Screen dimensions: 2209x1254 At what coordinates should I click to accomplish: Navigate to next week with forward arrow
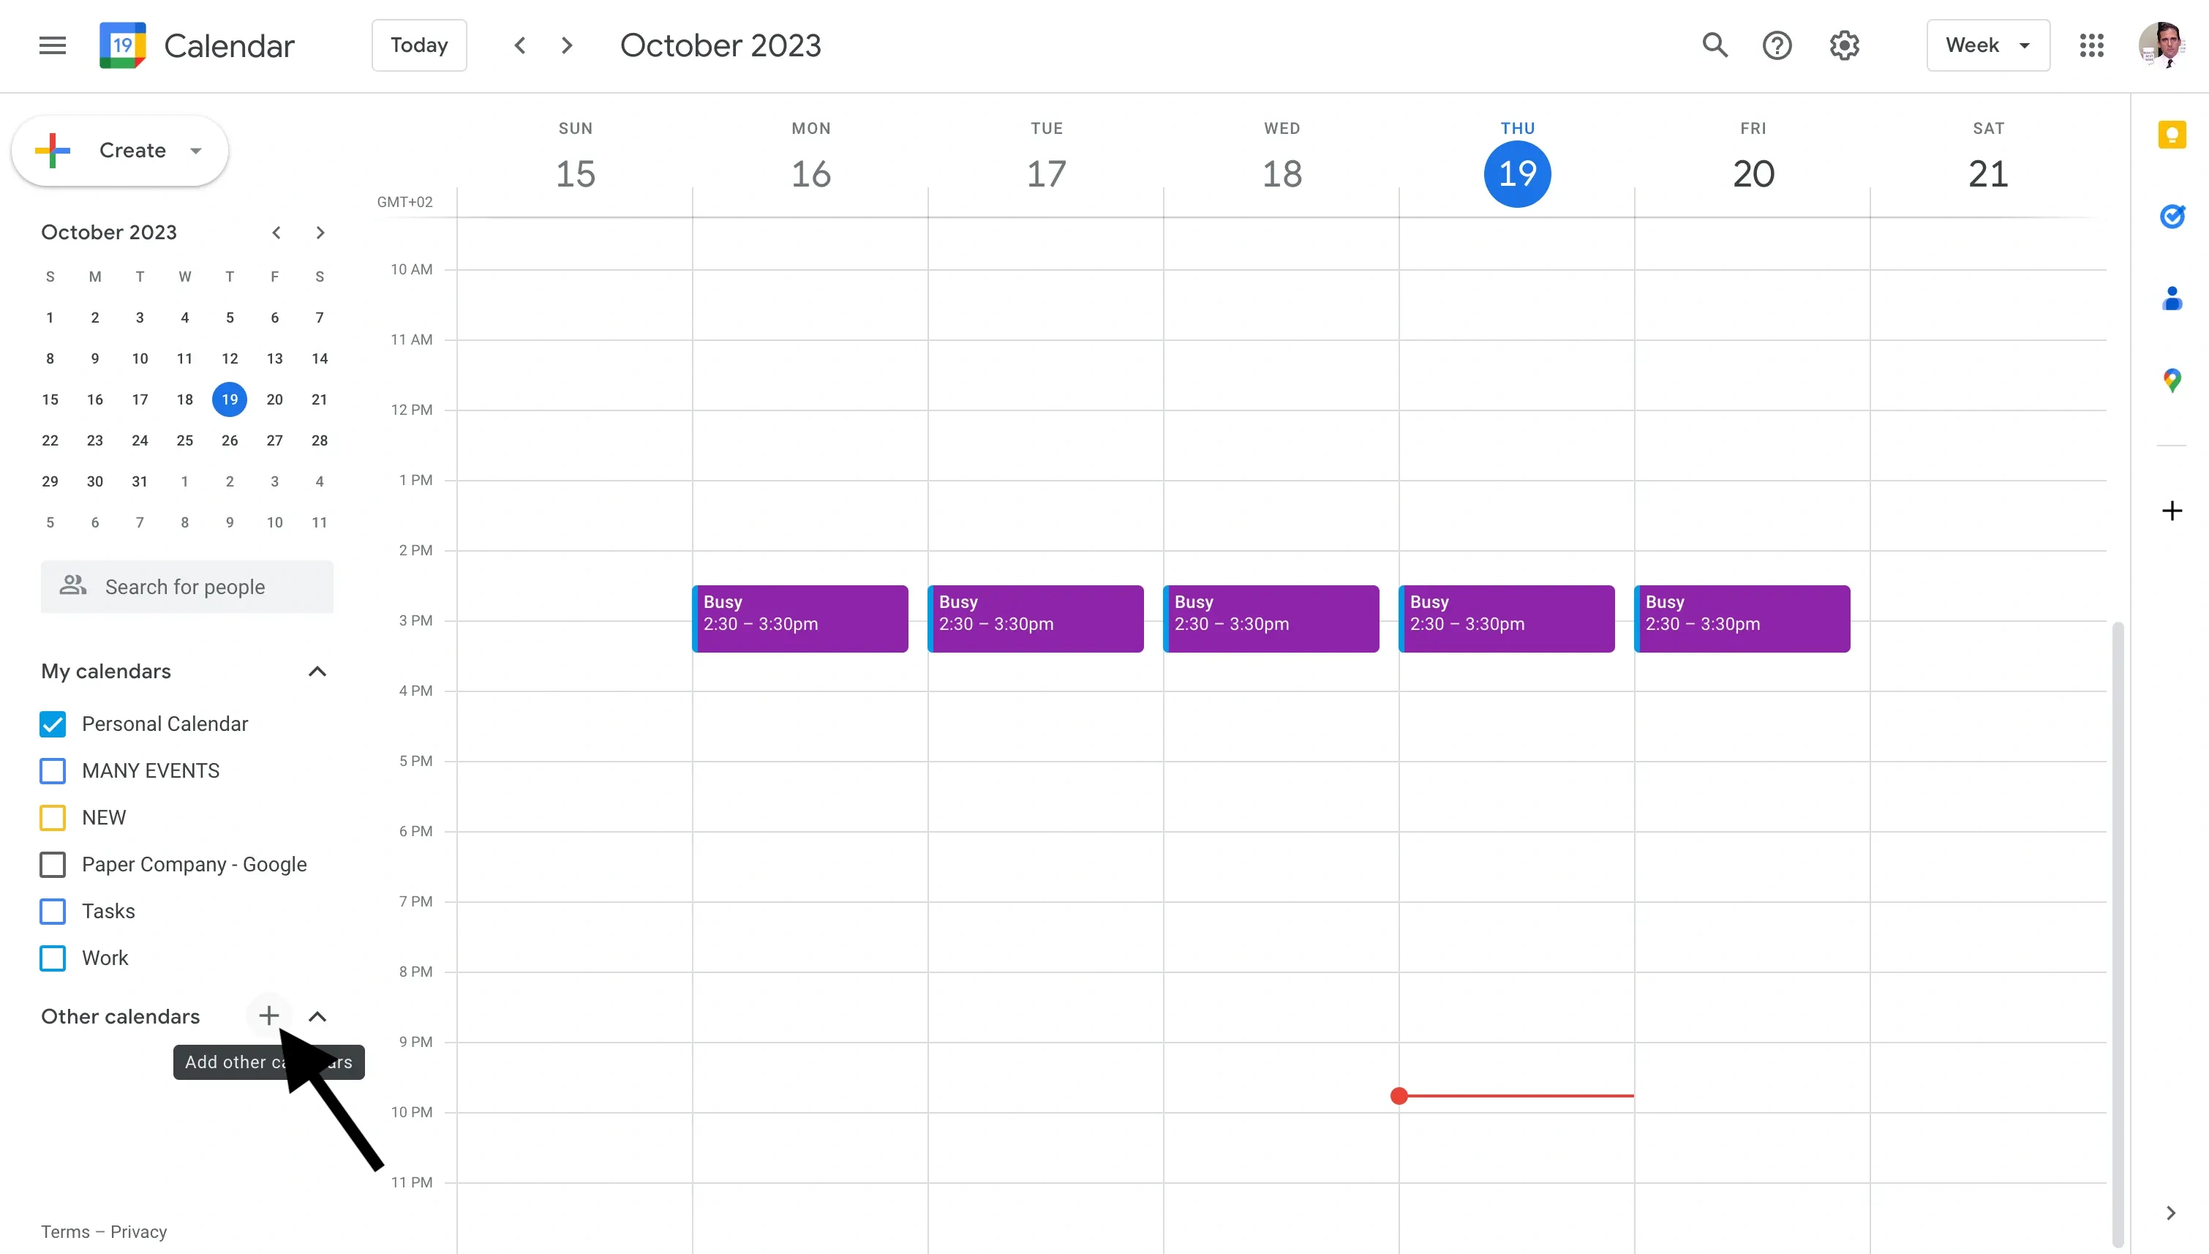[x=568, y=44]
